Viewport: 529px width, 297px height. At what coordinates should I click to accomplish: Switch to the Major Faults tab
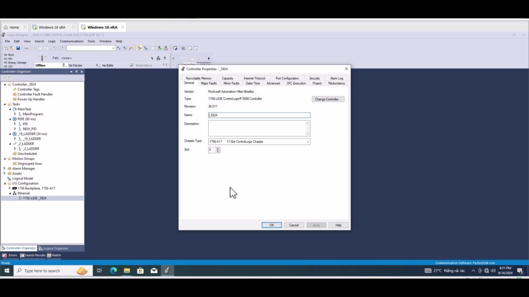pos(209,83)
